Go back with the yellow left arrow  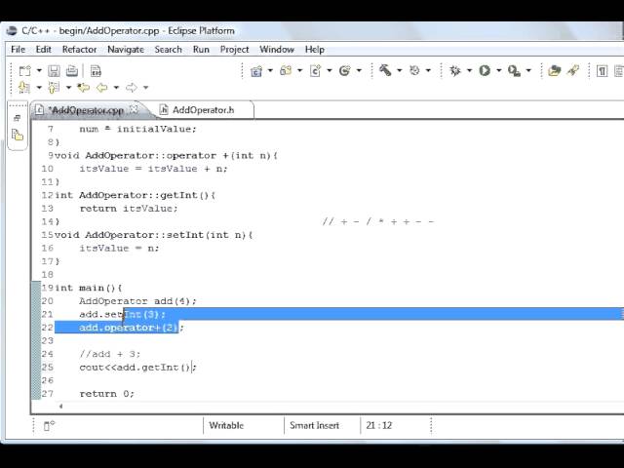pyautogui.click(x=101, y=87)
